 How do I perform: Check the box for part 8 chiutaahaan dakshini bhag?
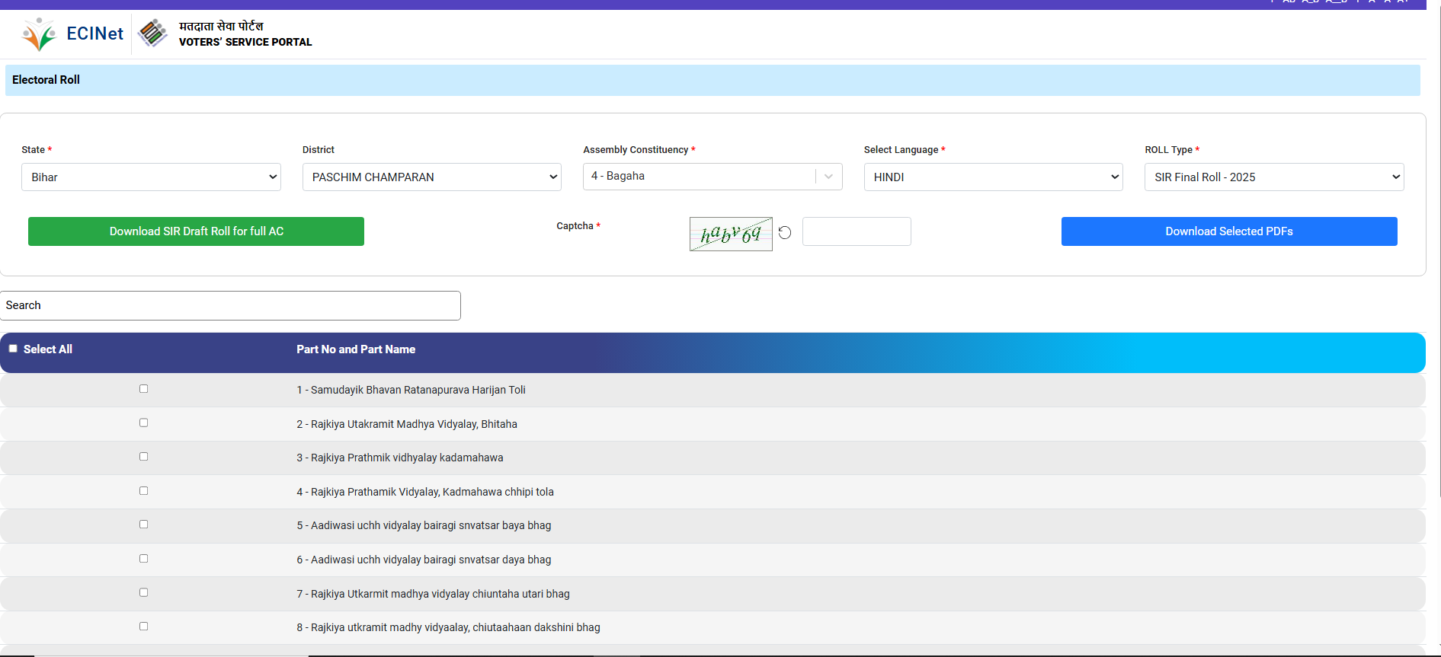click(143, 627)
